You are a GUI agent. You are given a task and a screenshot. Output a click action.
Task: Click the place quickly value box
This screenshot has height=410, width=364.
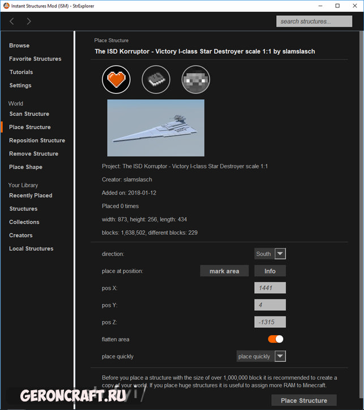255,356
